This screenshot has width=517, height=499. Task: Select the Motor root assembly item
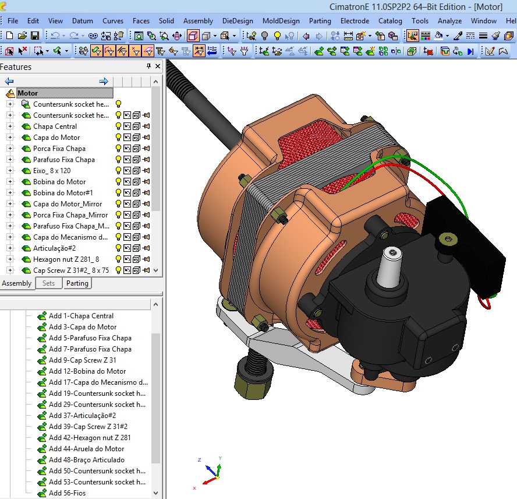pyautogui.click(x=65, y=93)
